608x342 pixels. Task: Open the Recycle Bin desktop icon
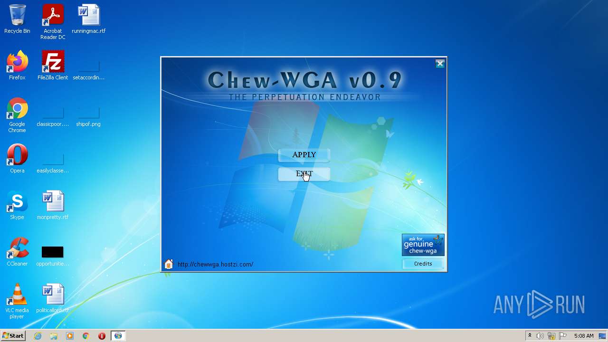[x=17, y=19]
